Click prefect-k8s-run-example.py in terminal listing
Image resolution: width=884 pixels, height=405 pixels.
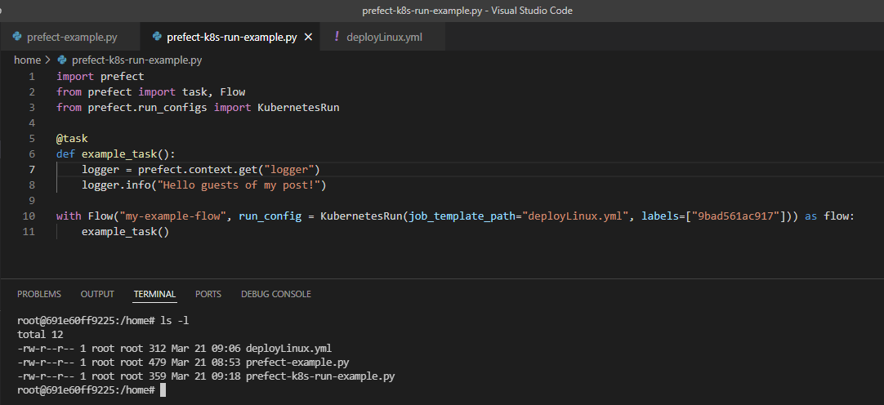(320, 376)
